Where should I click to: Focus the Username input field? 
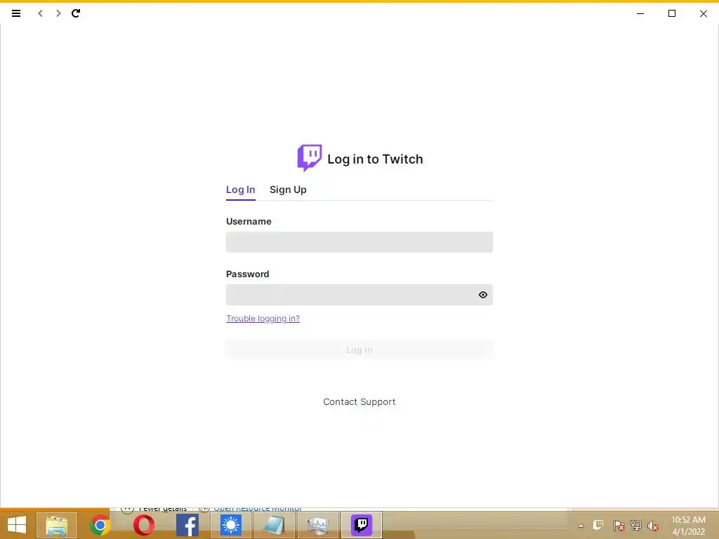click(x=359, y=242)
